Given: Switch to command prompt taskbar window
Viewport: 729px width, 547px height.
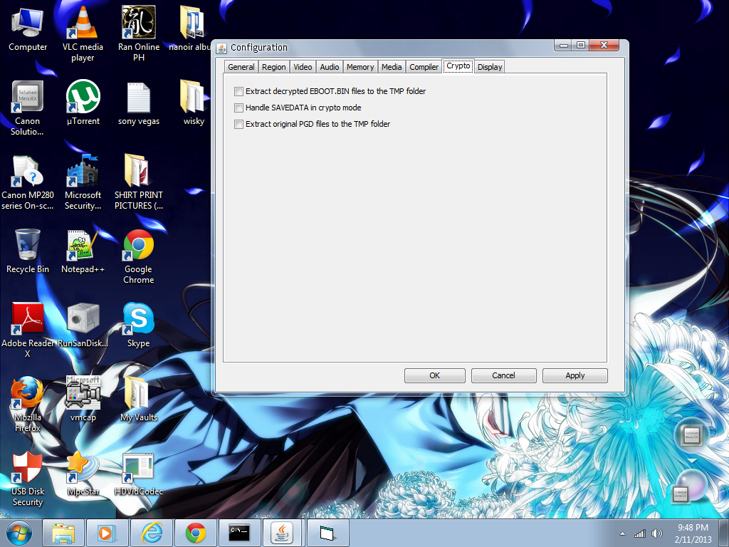Looking at the screenshot, I should coord(240,533).
